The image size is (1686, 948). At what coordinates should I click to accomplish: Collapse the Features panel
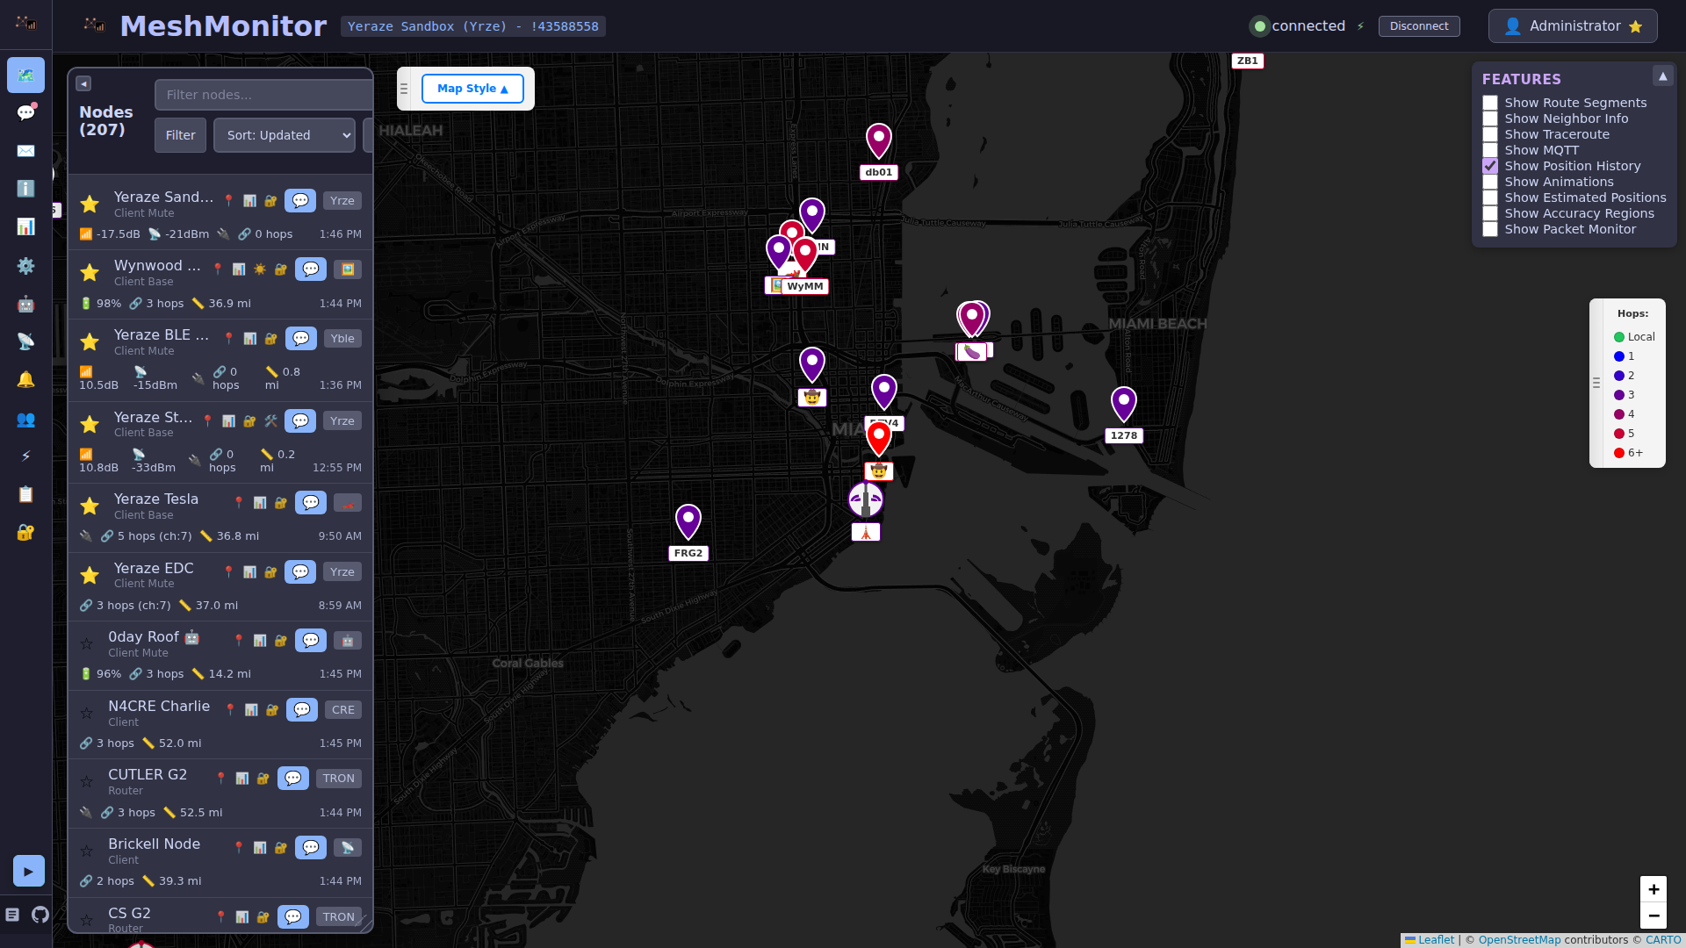pos(1664,75)
